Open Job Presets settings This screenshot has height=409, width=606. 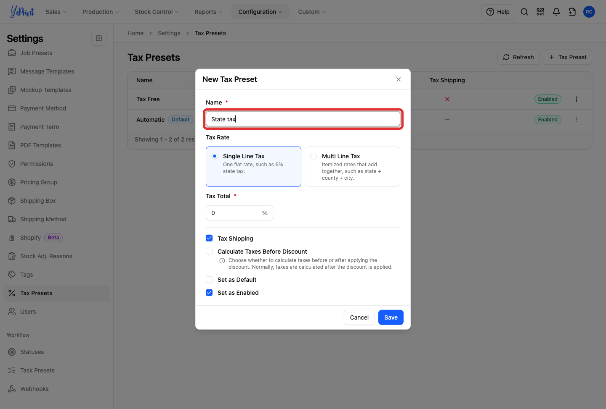click(x=56, y=53)
